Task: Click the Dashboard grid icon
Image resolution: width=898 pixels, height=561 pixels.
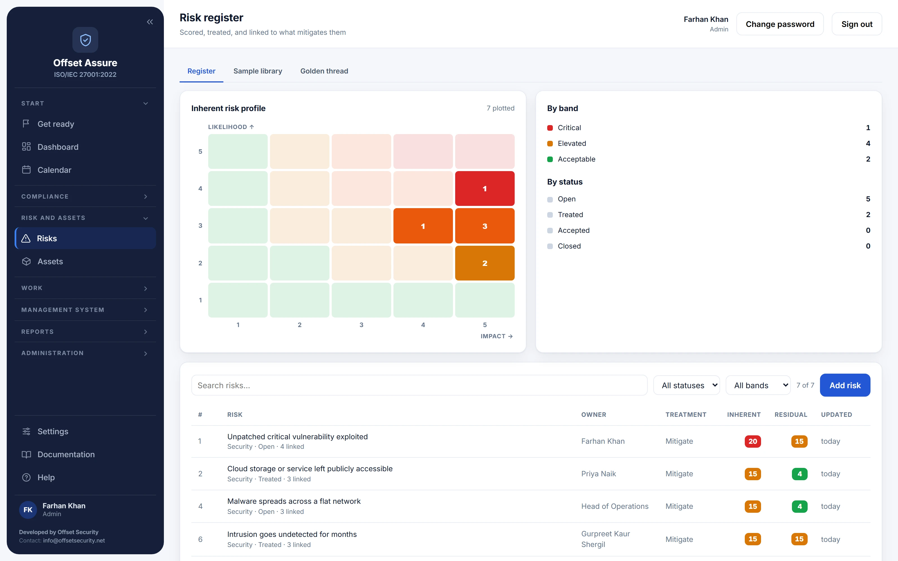Action: point(26,146)
